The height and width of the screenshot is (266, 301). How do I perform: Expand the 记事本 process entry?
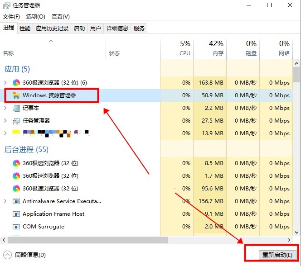click(x=5, y=108)
